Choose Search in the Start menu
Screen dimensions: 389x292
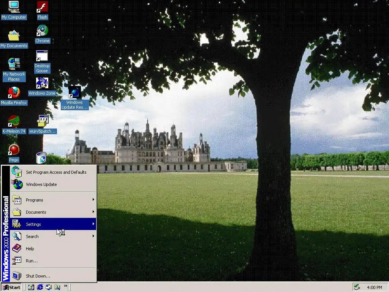point(53,236)
